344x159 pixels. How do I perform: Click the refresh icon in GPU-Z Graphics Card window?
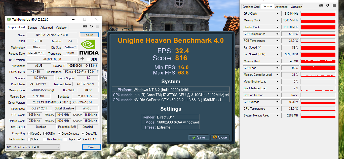click(x=91, y=26)
